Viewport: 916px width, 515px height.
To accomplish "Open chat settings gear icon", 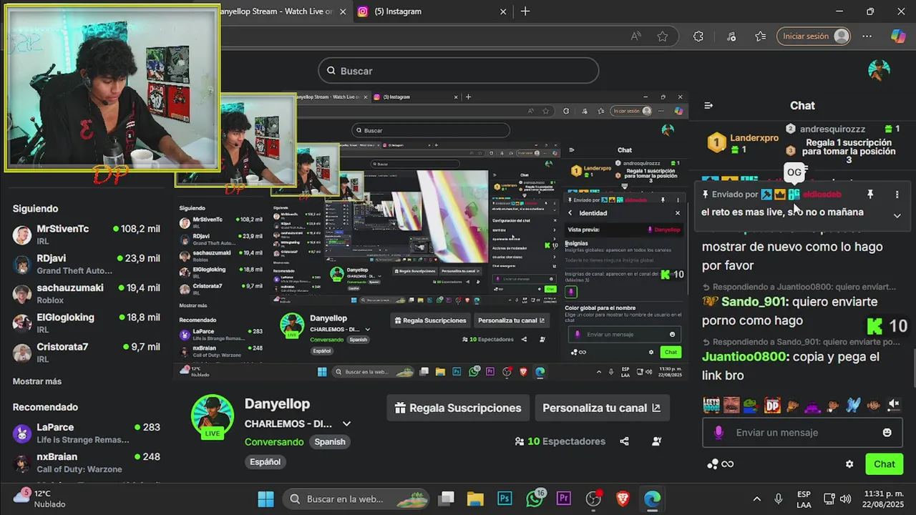I will pyautogui.click(x=849, y=464).
